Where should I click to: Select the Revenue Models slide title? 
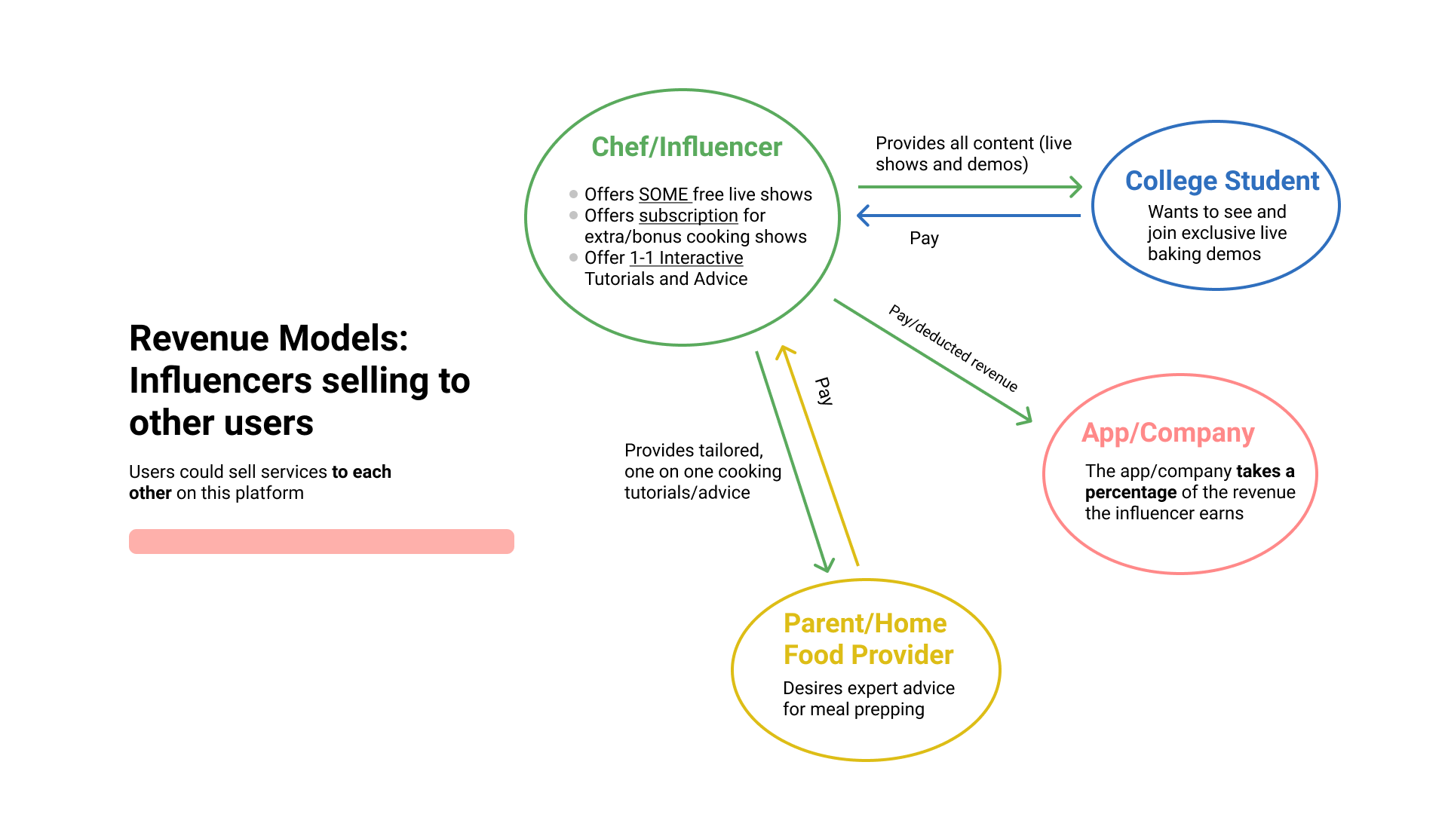[x=299, y=380]
